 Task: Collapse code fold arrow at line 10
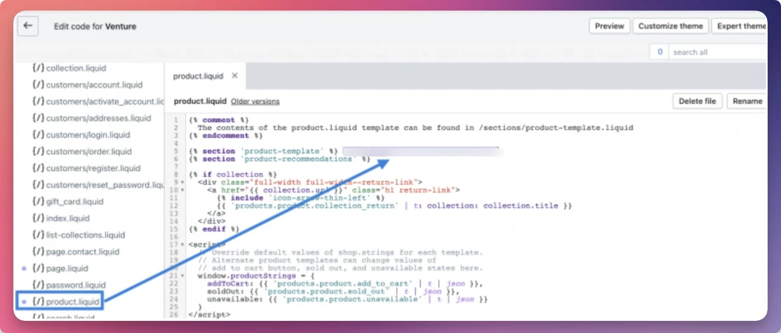[182, 190]
